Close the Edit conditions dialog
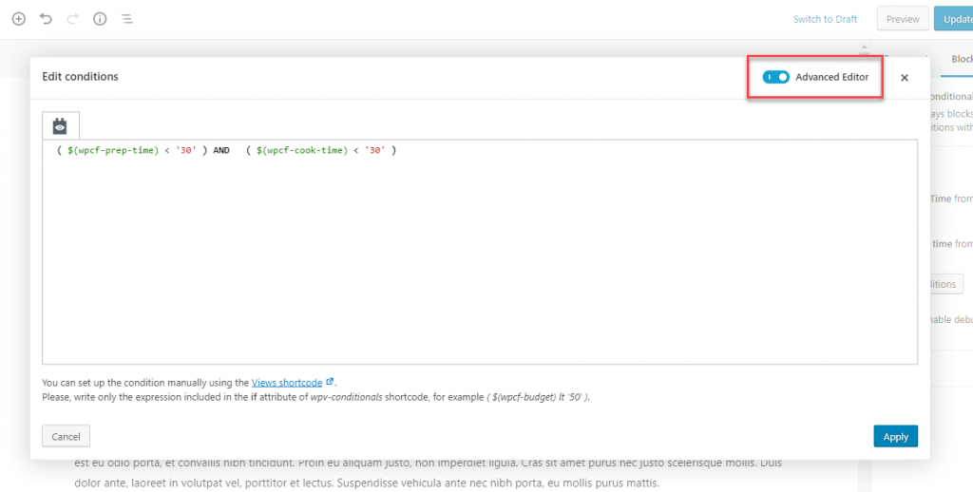This screenshot has height=492, width=973. (x=905, y=78)
